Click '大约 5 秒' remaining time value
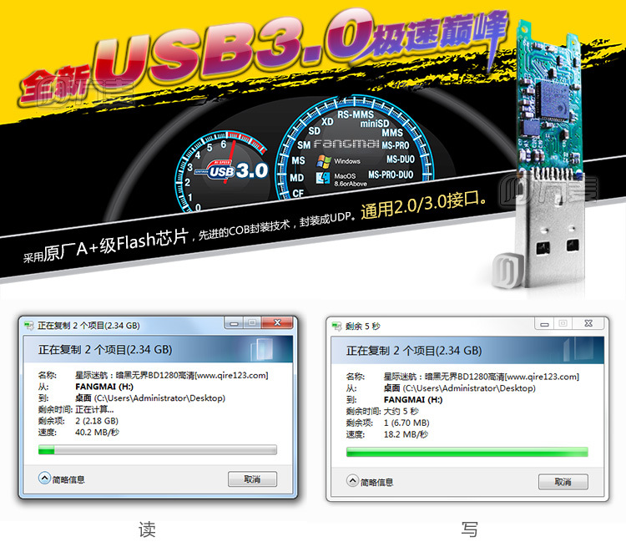Image resolution: width=626 pixels, height=547 pixels. coord(401,412)
